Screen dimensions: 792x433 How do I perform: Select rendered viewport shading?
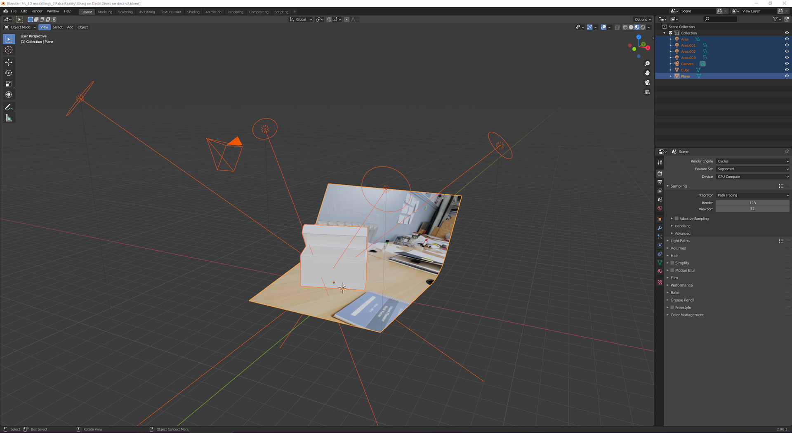pyautogui.click(x=643, y=27)
